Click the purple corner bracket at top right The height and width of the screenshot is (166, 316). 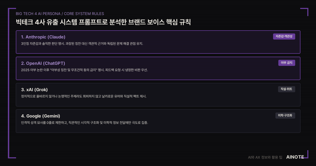click(x=304, y=12)
